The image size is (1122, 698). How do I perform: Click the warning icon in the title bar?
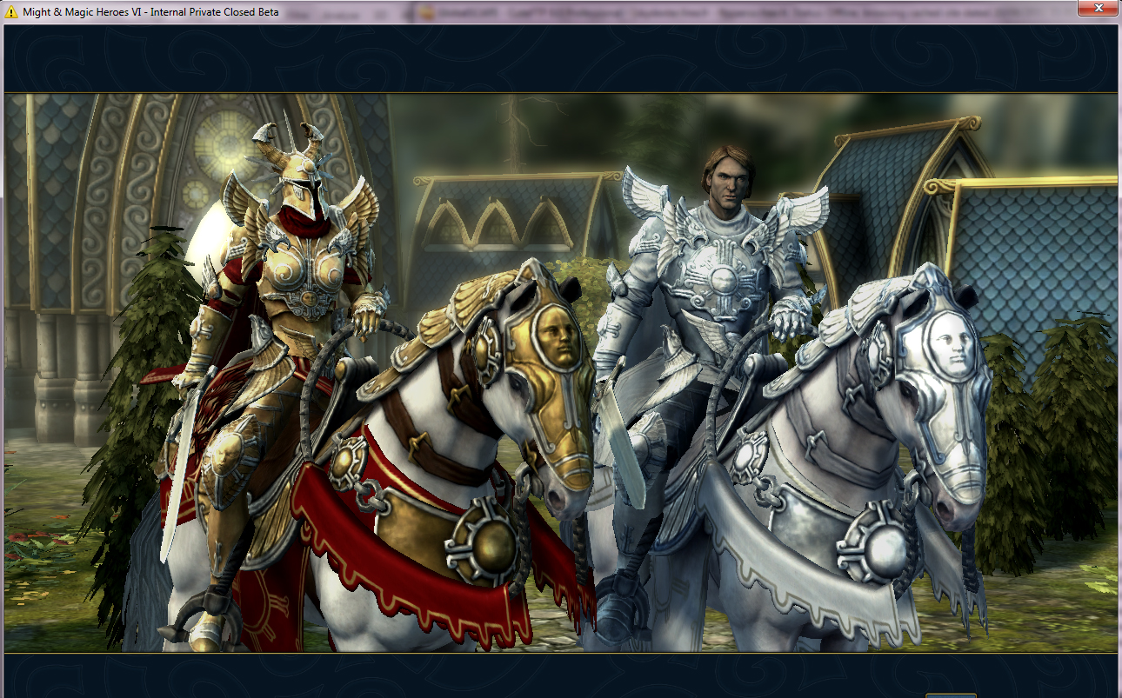pos(11,12)
